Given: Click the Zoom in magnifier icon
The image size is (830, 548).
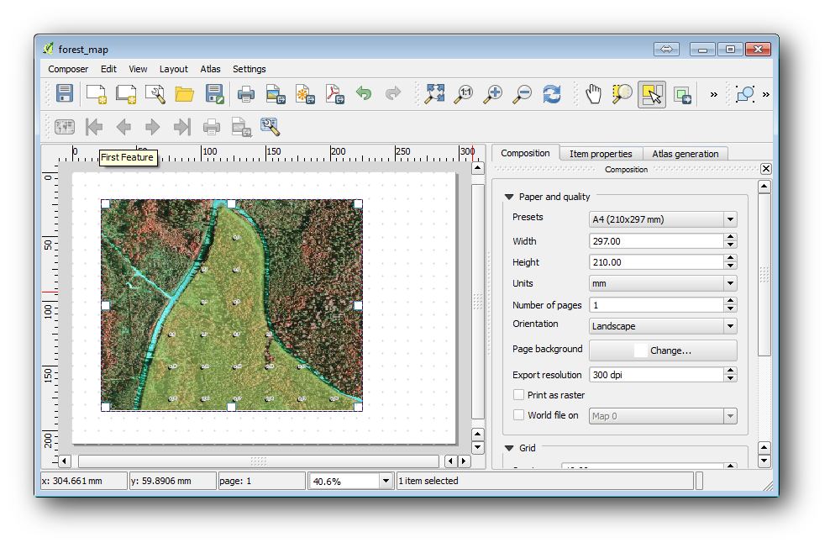Looking at the screenshot, I should [x=492, y=94].
